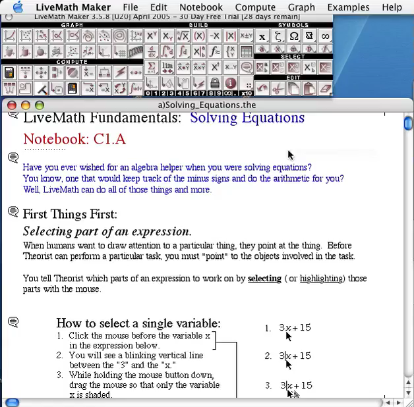
Task: Open the Examples menu
Action: [x=348, y=7]
